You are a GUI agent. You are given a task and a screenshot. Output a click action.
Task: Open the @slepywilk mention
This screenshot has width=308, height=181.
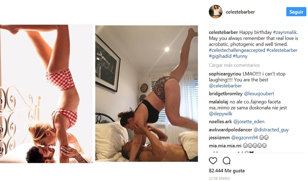click(221, 114)
